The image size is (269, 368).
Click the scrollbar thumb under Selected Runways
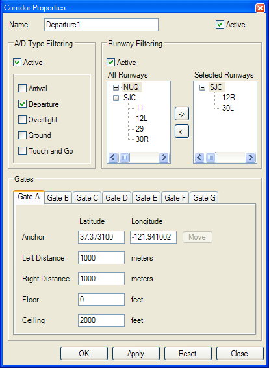point(211,157)
